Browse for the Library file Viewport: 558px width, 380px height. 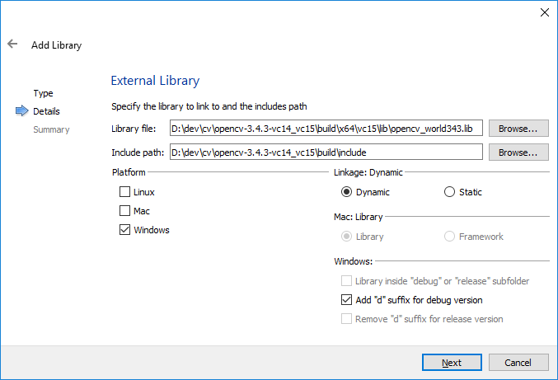pos(518,128)
